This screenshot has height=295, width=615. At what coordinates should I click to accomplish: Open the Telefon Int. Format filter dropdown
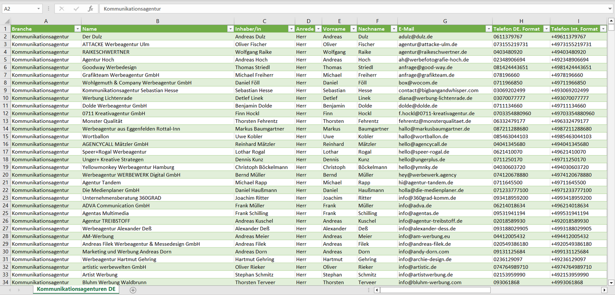603,29
